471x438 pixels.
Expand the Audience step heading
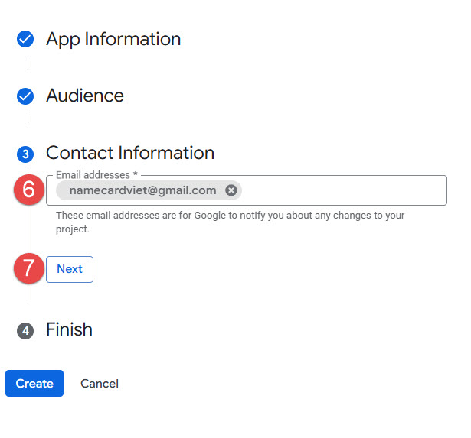[84, 96]
